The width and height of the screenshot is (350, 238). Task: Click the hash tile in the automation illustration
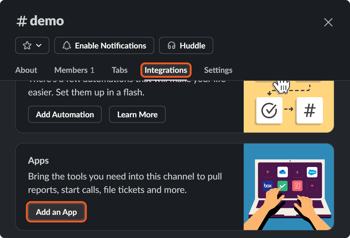pos(309,110)
